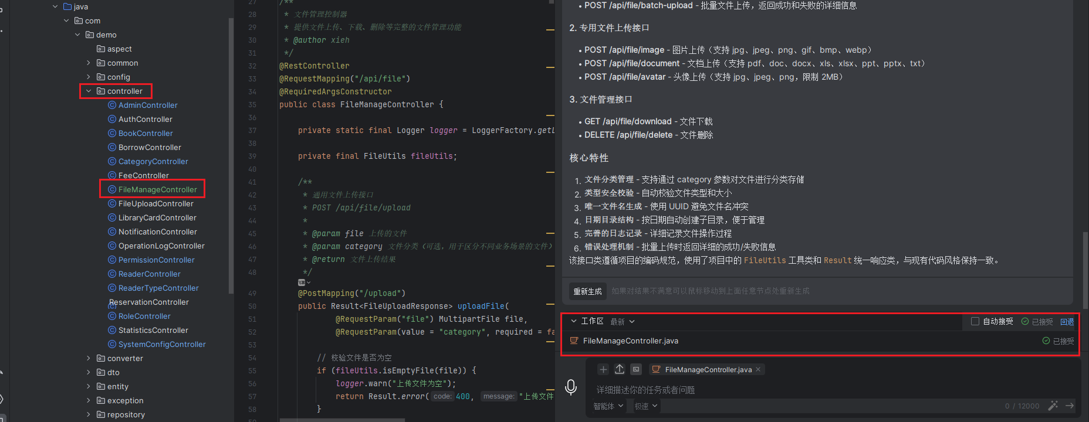
Task: Click the aspect package folder icon
Action: [101, 49]
